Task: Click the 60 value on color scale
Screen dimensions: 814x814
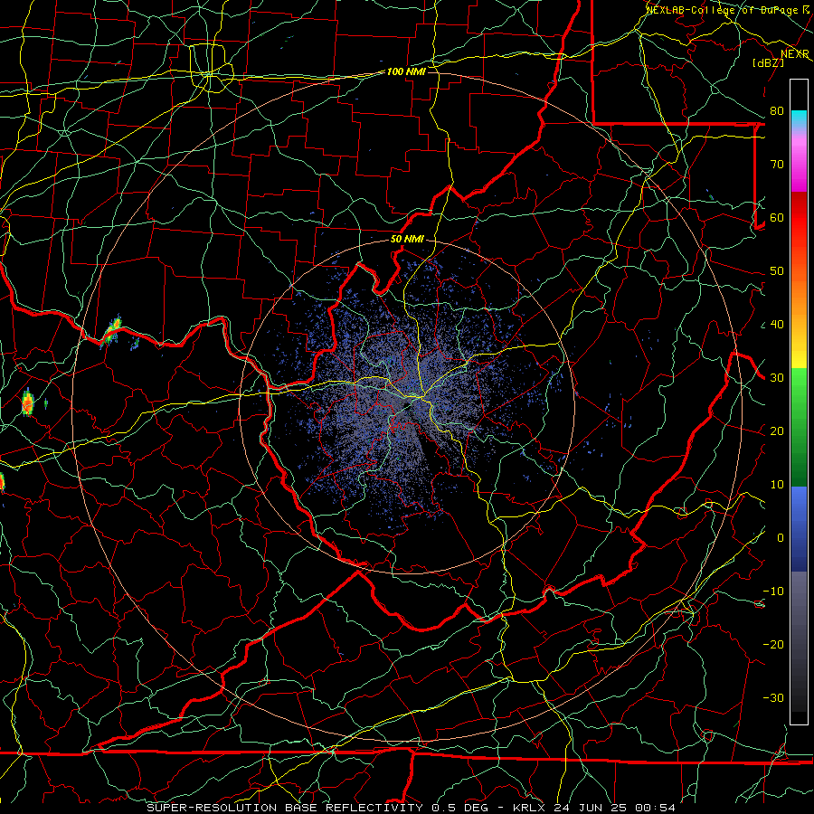Action: pyautogui.click(x=777, y=218)
